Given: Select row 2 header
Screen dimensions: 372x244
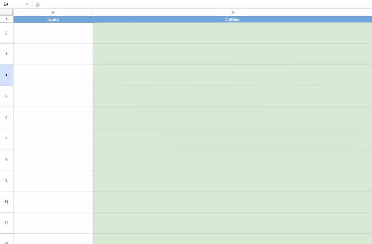Looking at the screenshot, I should (6, 33).
